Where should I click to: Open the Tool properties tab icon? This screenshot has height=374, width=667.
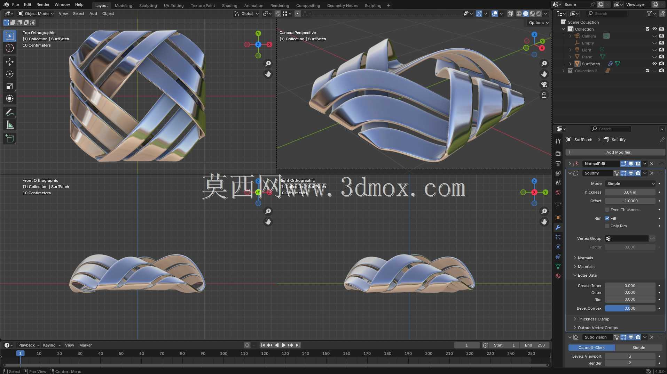[x=558, y=141]
